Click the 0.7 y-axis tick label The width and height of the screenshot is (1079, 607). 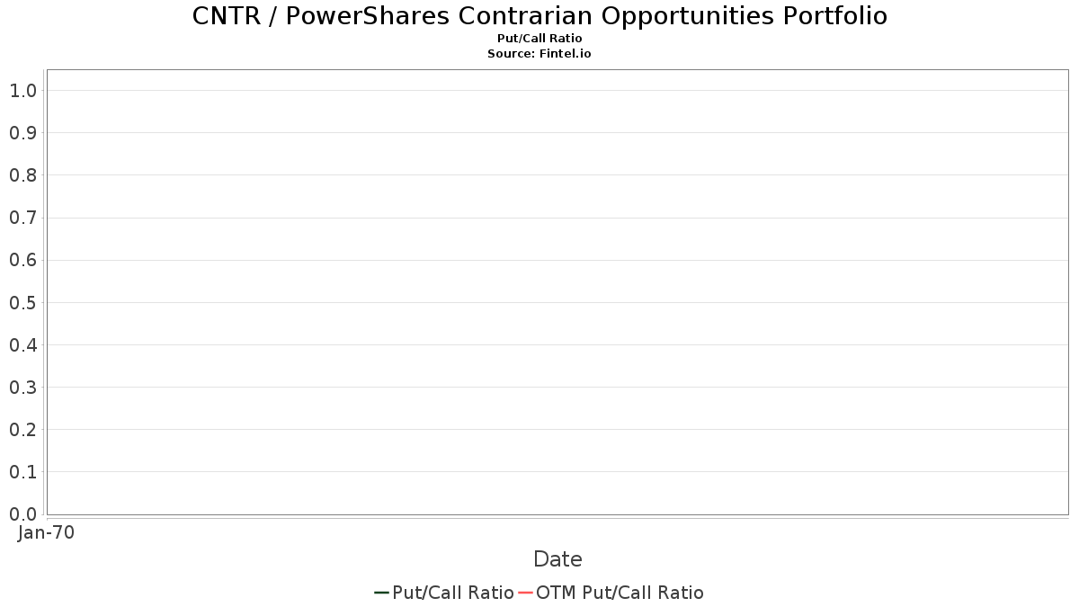[22, 218]
